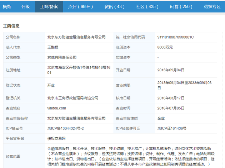This screenshot has width=225, height=168.
Task: Click the 法人代表 label cell
Action: [x=24, y=47]
